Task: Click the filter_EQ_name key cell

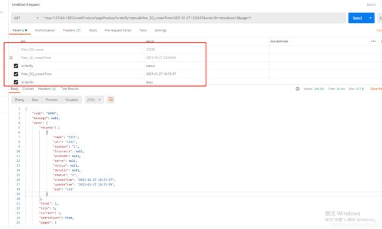Action: [82, 49]
